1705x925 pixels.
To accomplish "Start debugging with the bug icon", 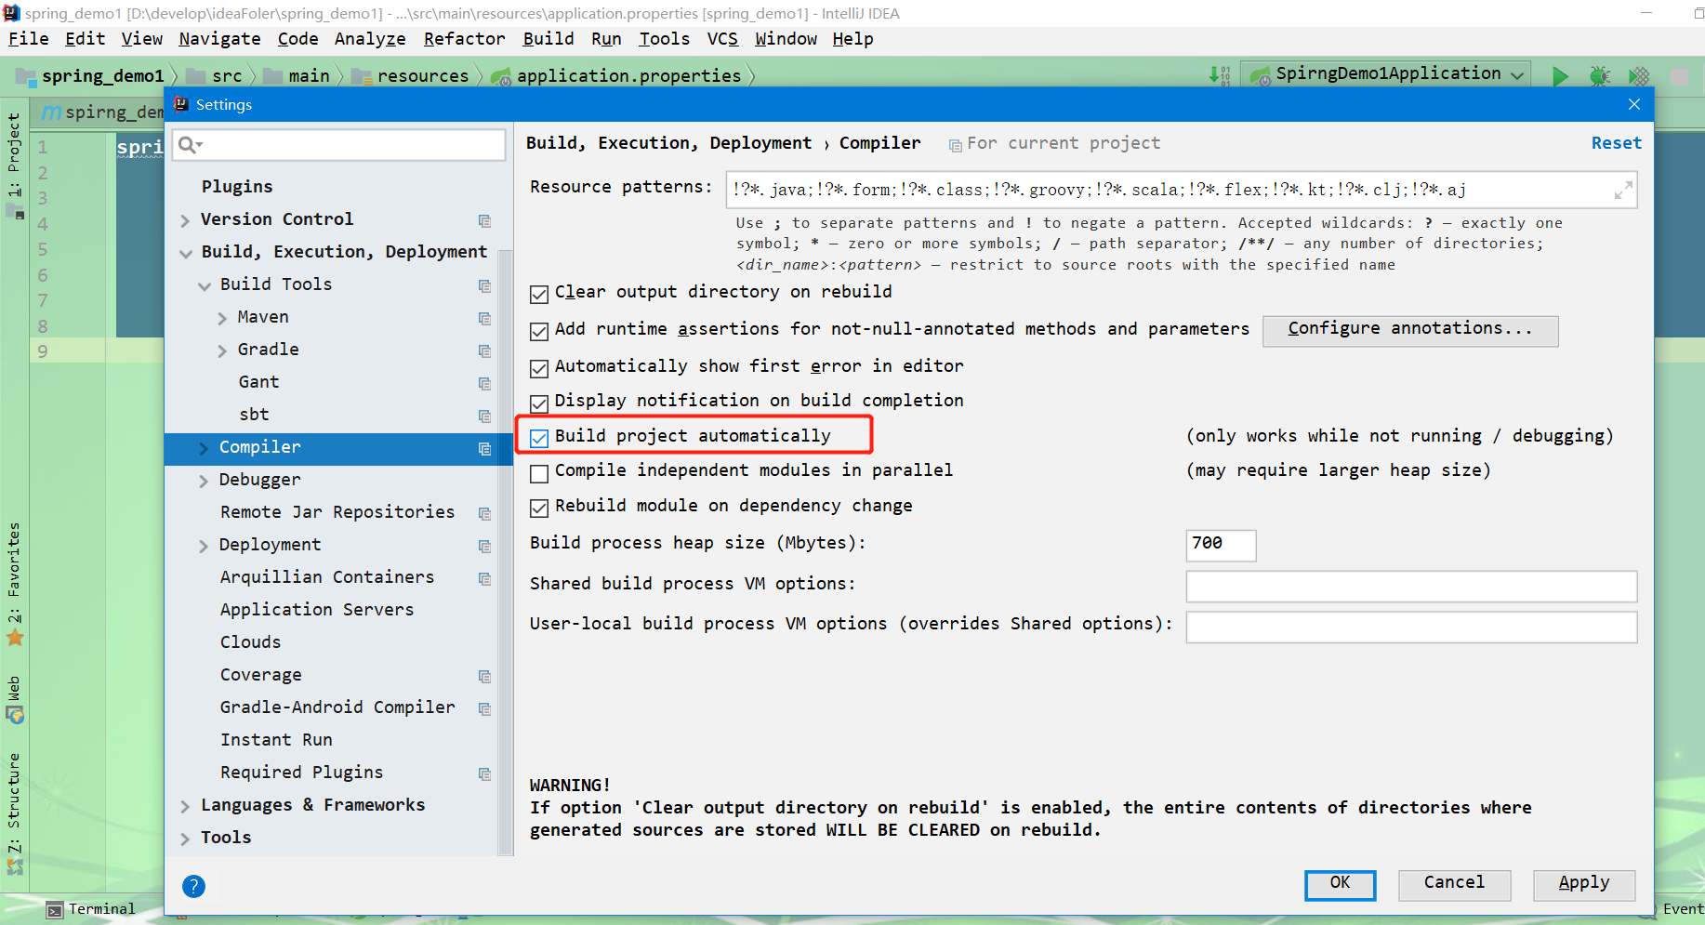I will pyautogui.click(x=1600, y=76).
